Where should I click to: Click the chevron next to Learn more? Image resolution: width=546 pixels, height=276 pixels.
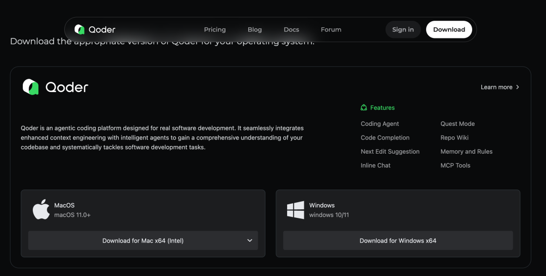click(x=518, y=87)
